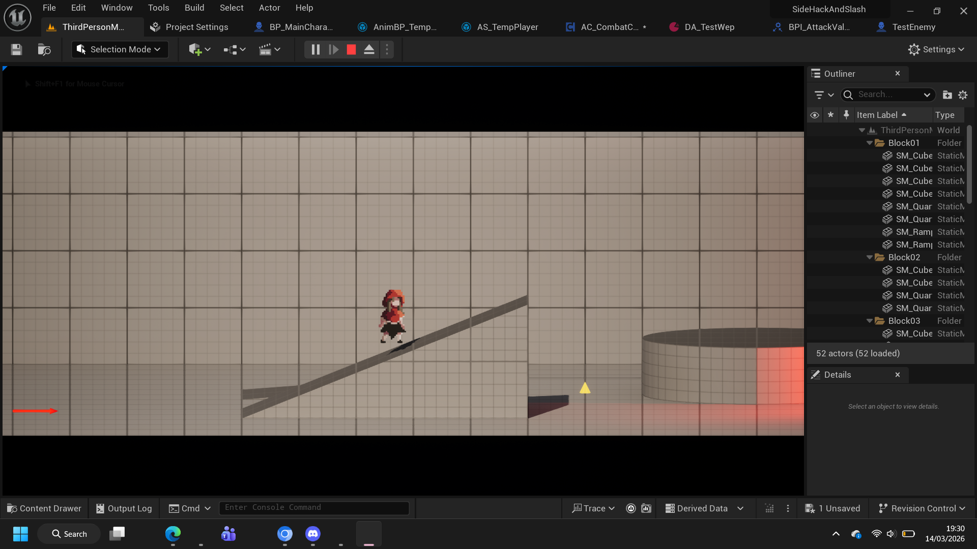Screen dimensions: 977x549
Task: Open the Content Drawer
Action: tap(44, 508)
